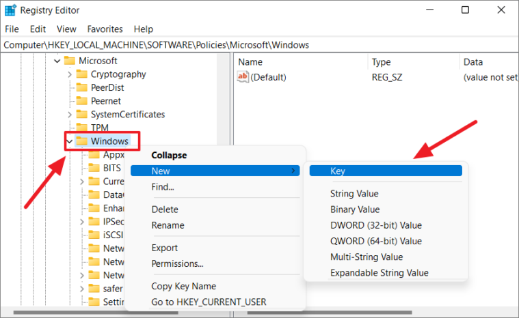Image resolution: width=519 pixels, height=318 pixels.
Task: Choose Permissions... in the context menu
Action: tap(177, 263)
